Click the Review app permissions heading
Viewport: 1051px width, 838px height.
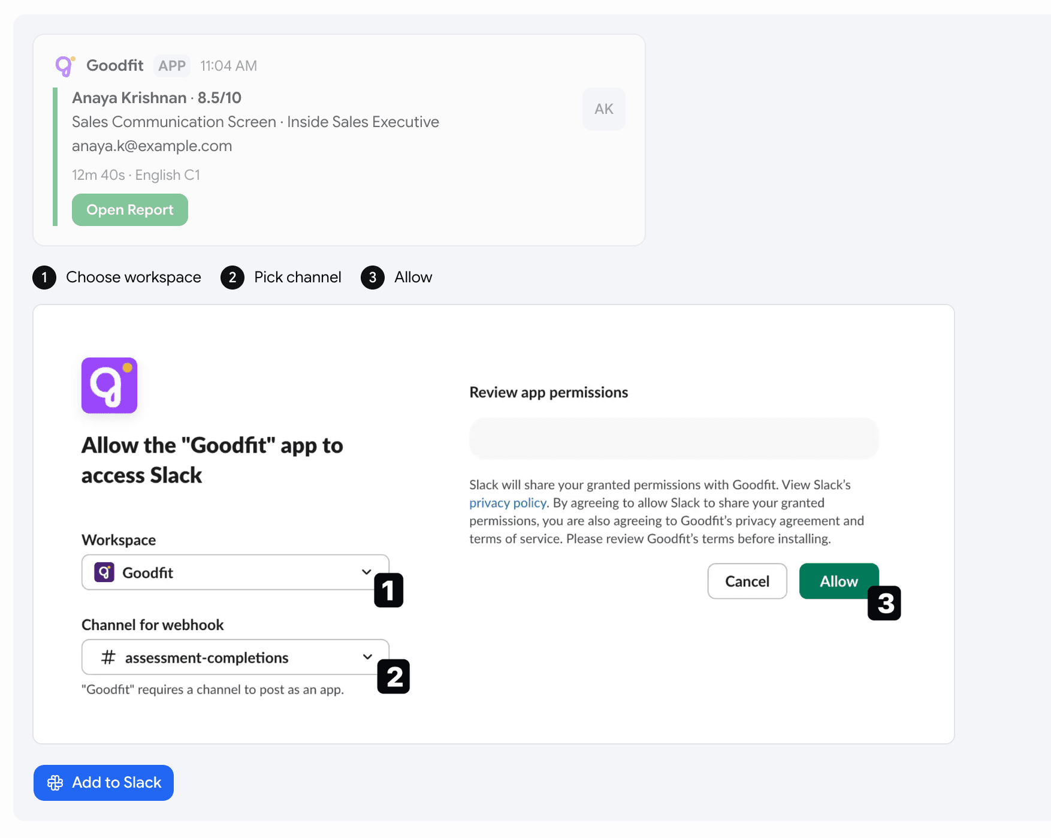548,393
